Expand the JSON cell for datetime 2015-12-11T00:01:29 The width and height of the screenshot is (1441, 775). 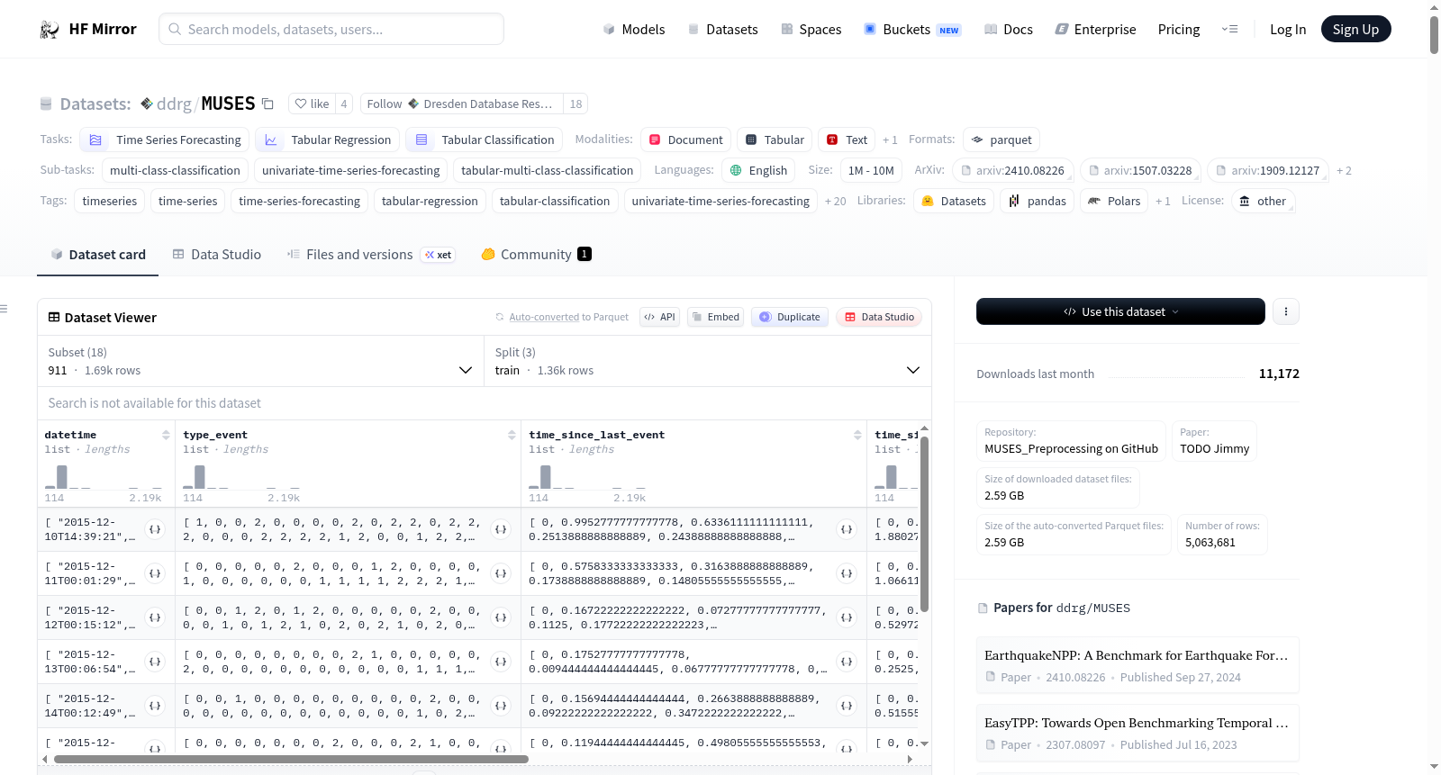click(x=155, y=573)
